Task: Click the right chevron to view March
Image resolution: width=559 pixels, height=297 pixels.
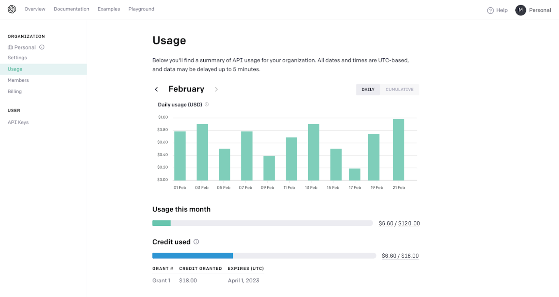Action: pyautogui.click(x=216, y=89)
